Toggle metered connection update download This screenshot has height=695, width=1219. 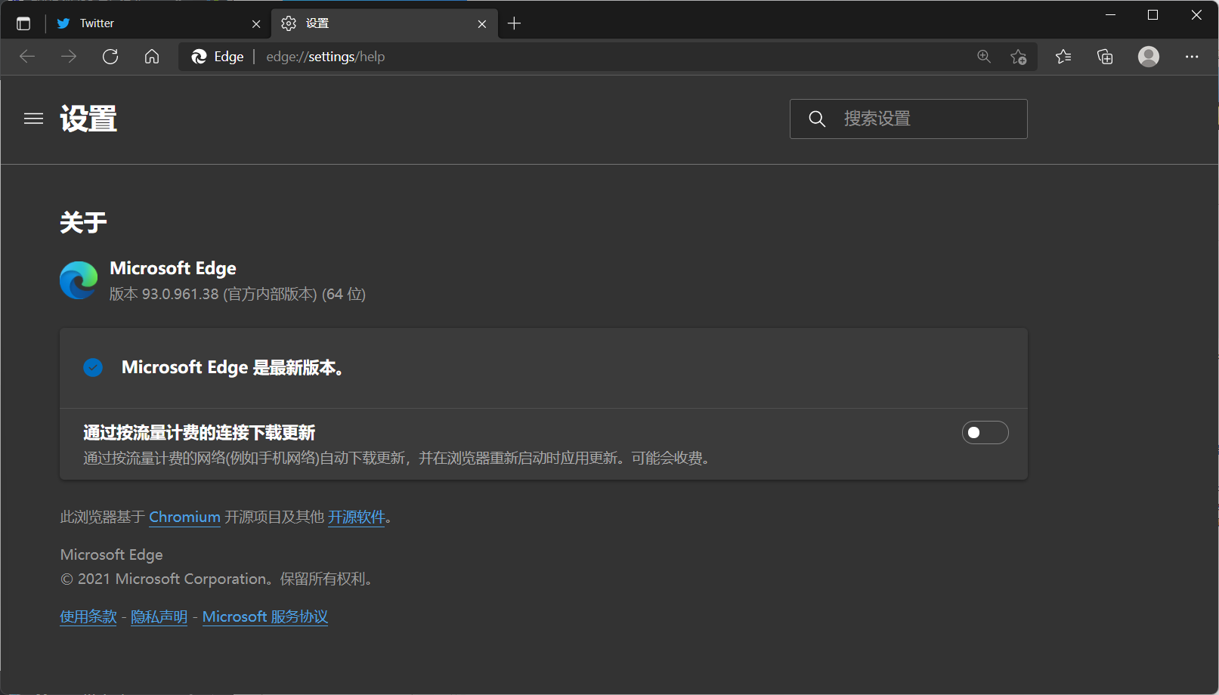point(985,433)
